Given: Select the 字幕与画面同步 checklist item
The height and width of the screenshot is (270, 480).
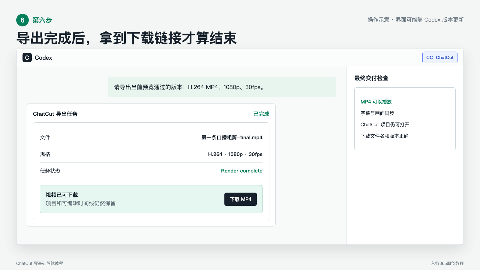Looking at the screenshot, I should coord(377,113).
